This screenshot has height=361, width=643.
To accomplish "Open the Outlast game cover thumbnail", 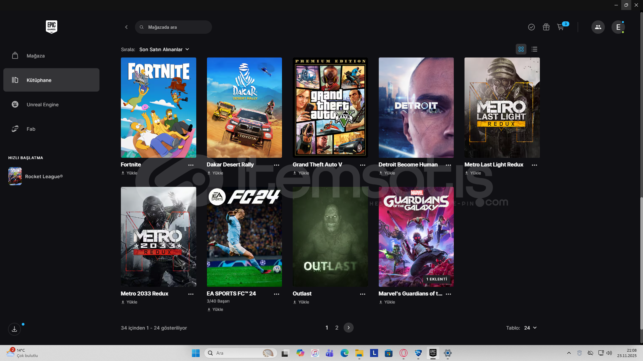I will pyautogui.click(x=330, y=237).
